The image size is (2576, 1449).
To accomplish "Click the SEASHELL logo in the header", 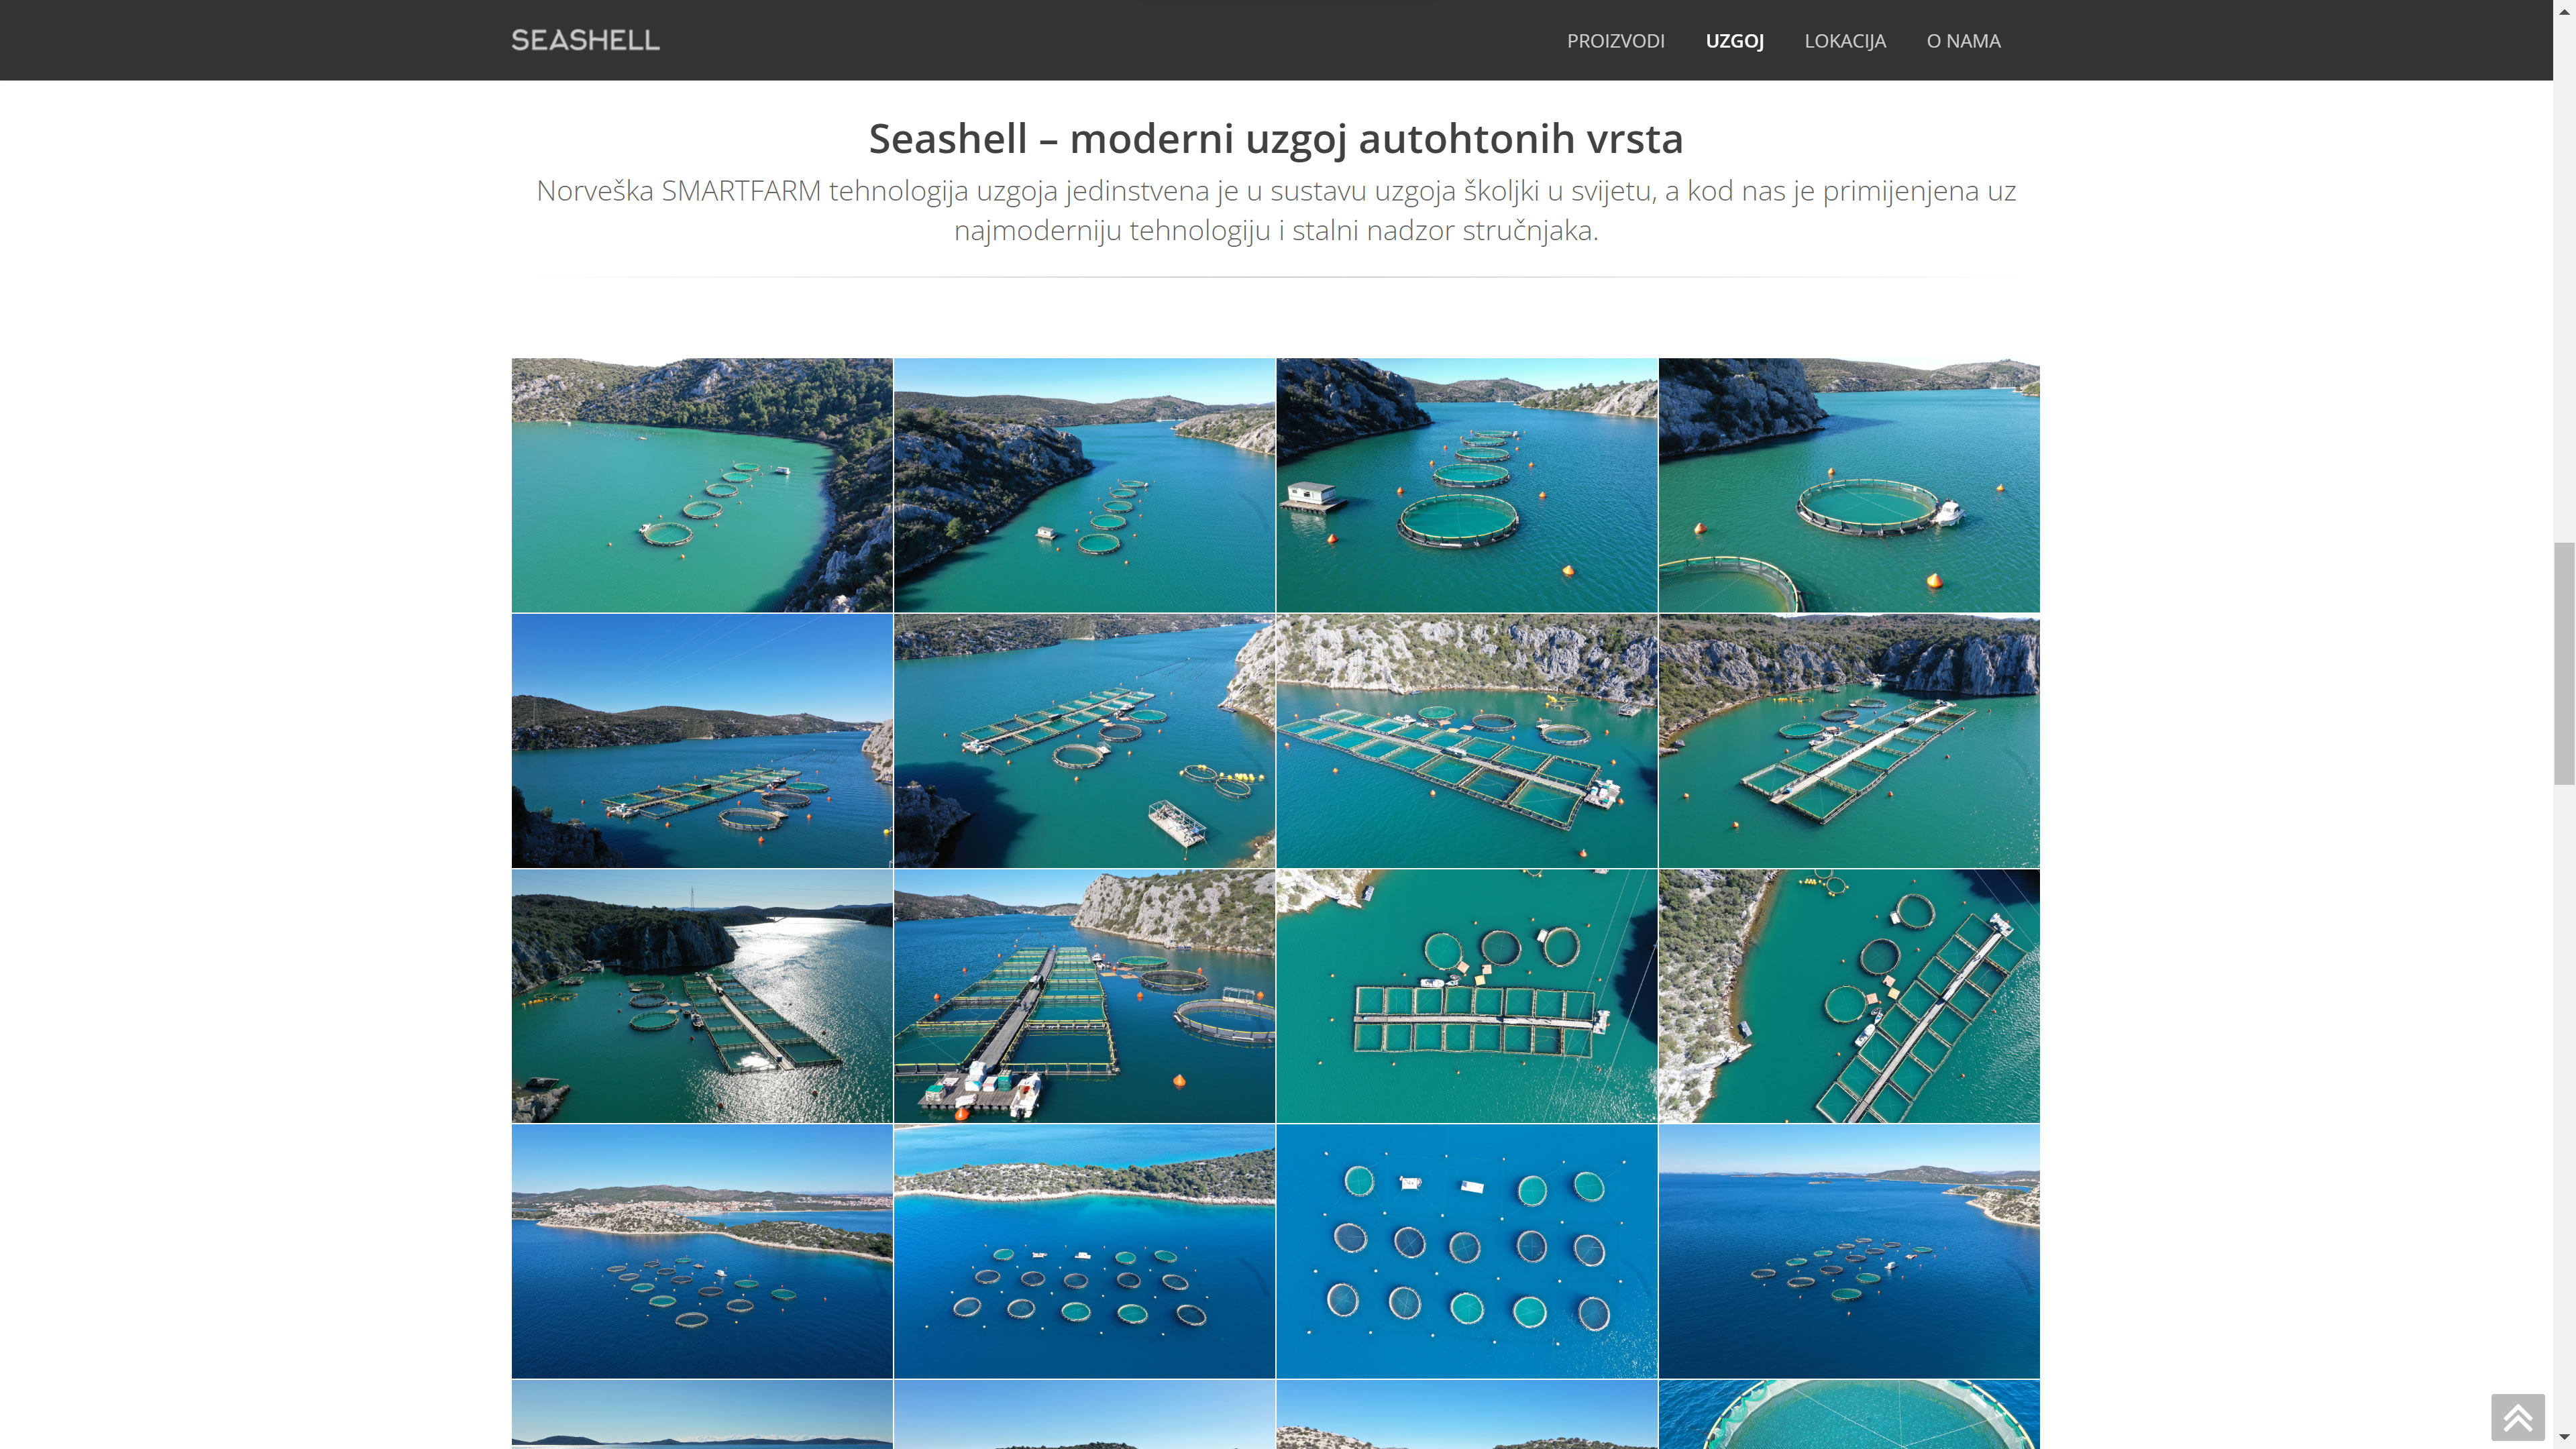I will point(585,40).
